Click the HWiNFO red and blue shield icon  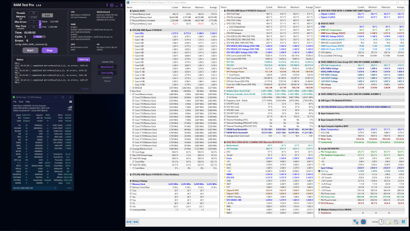(363, 222)
